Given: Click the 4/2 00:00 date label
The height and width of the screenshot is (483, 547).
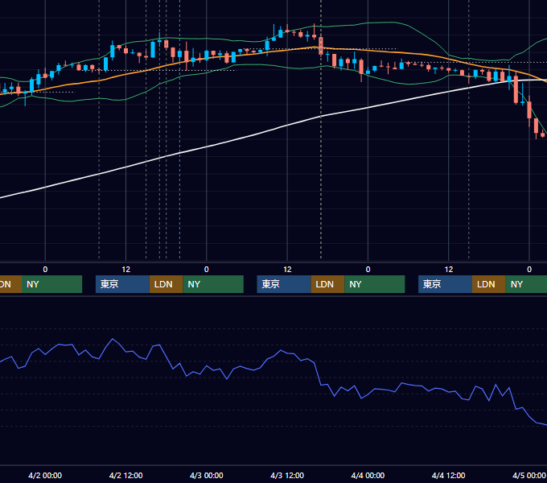Looking at the screenshot, I should click(x=45, y=475).
